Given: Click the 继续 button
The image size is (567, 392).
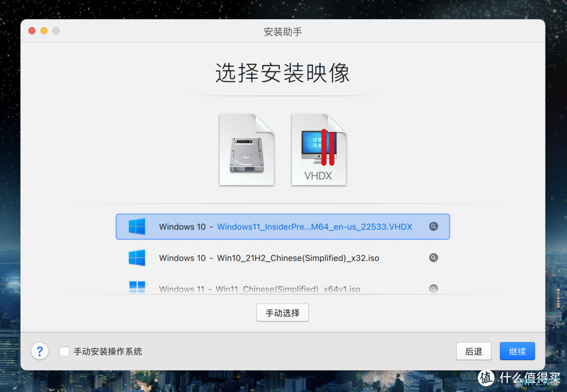Looking at the screenshot, I should [x=518, y=351].
